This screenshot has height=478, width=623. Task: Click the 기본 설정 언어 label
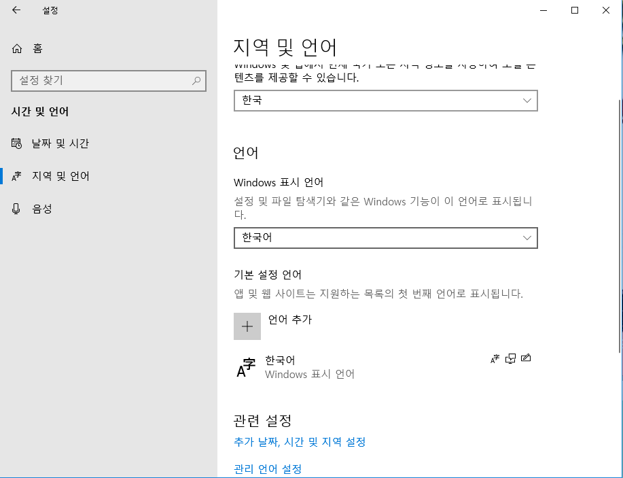(268, 275)
